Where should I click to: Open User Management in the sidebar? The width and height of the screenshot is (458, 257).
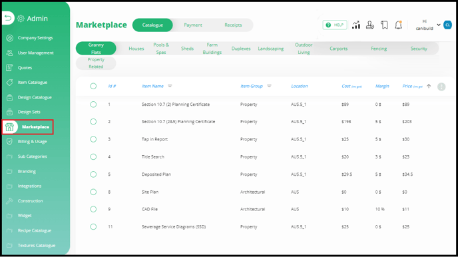pos(36,53)
